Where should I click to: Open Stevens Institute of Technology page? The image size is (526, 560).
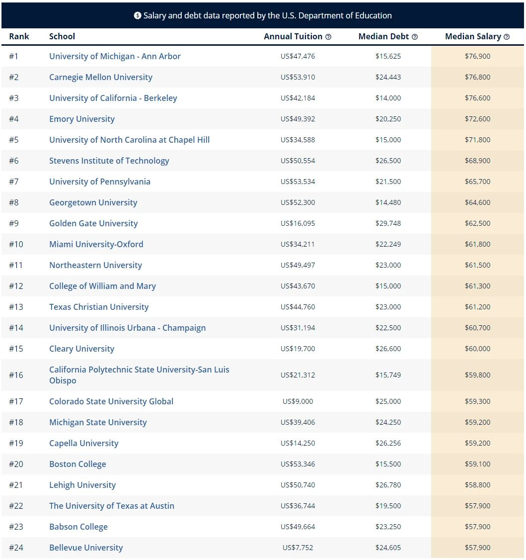pos(109,161)
